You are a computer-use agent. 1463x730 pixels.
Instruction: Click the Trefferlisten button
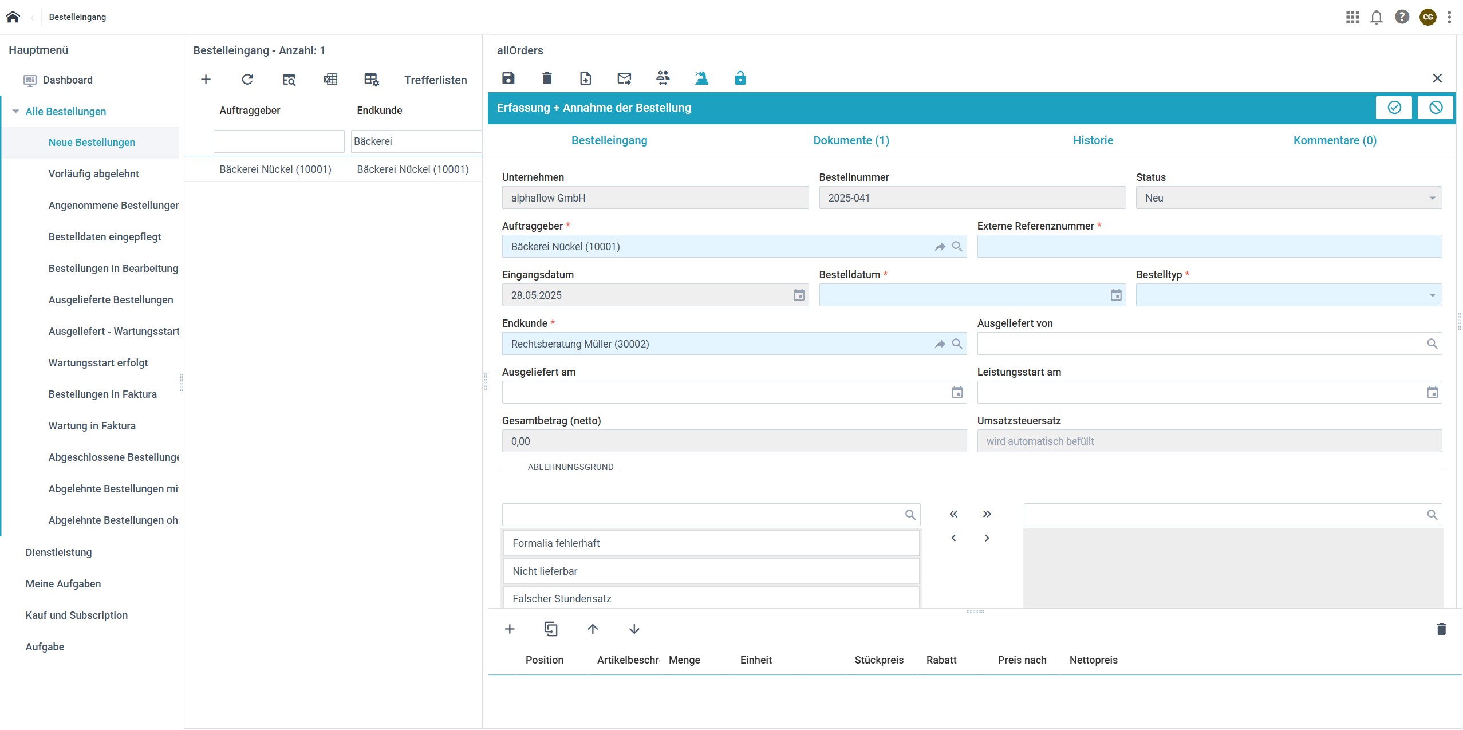[x=435, y=80]
